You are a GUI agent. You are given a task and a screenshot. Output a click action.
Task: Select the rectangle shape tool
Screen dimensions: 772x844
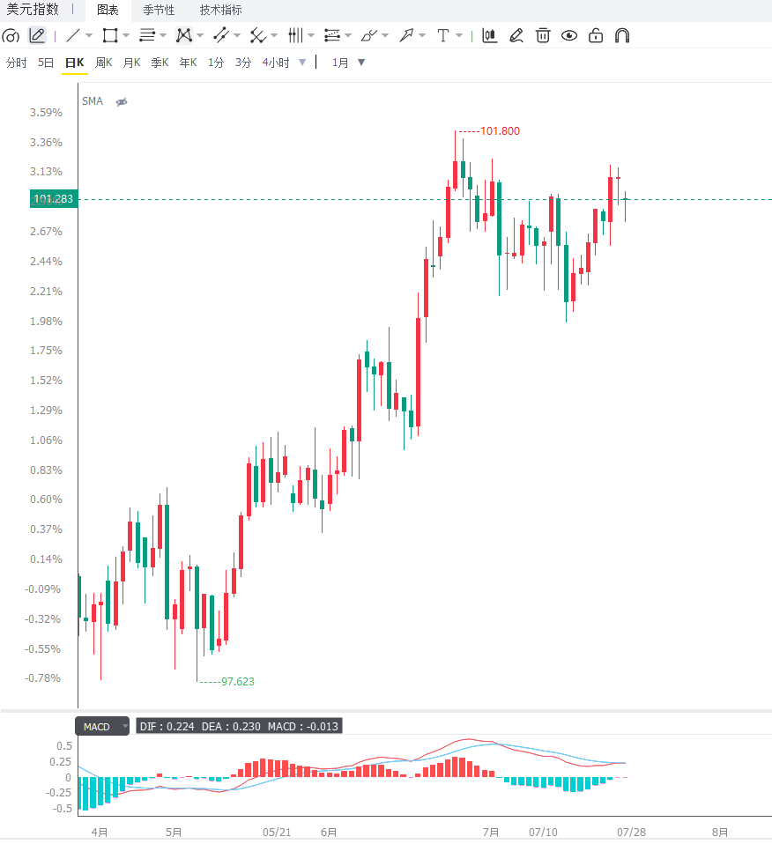coord(110,36)
